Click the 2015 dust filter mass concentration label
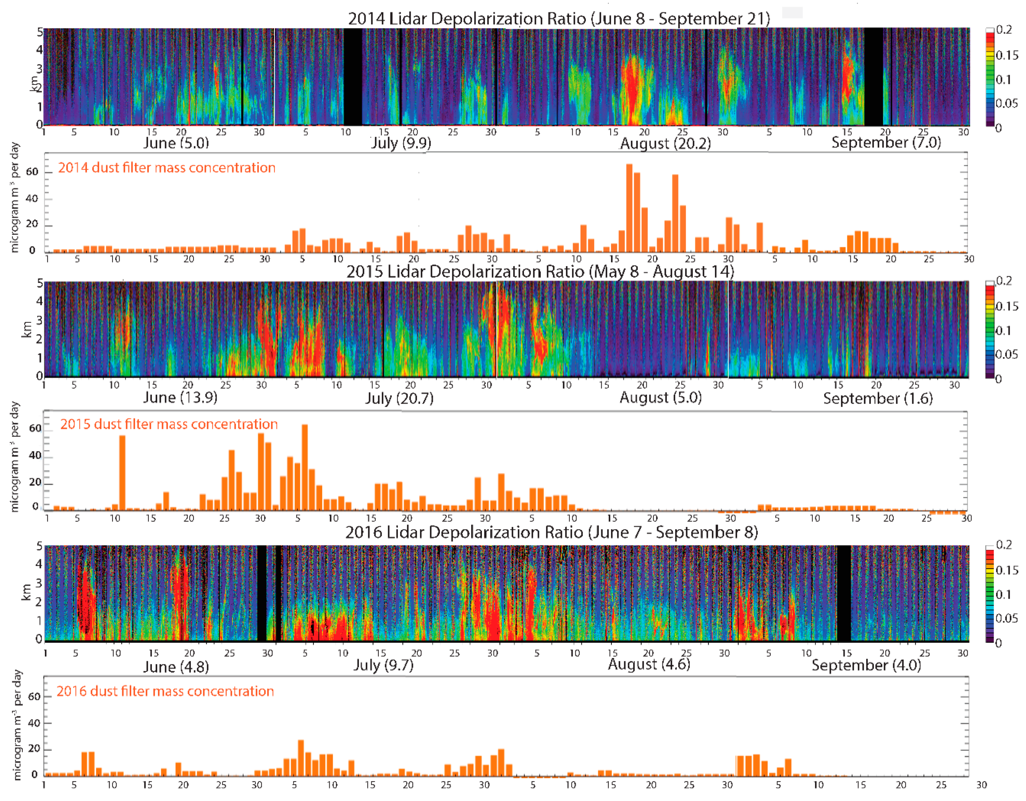This screenshot has height=801, width=1026. coord(169,424)
